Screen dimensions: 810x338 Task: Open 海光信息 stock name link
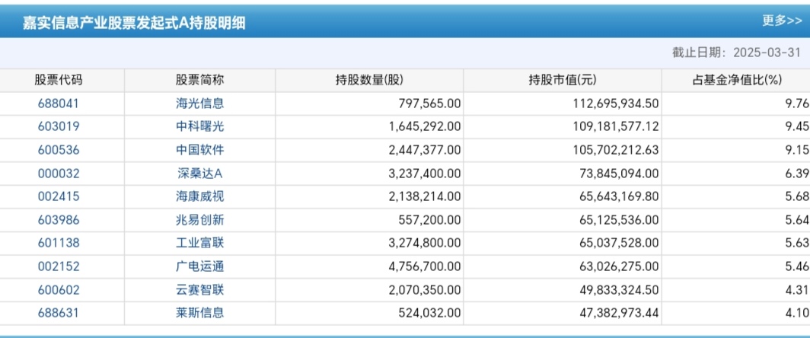click(x=199, y=104)
